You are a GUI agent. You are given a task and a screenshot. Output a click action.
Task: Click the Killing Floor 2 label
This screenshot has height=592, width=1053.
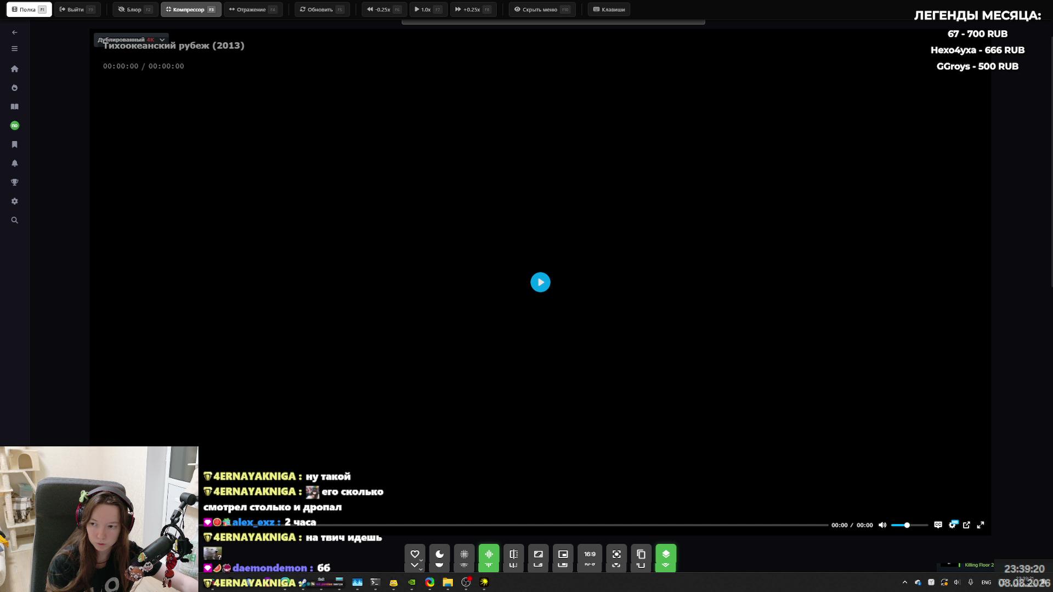coord(979,565)
